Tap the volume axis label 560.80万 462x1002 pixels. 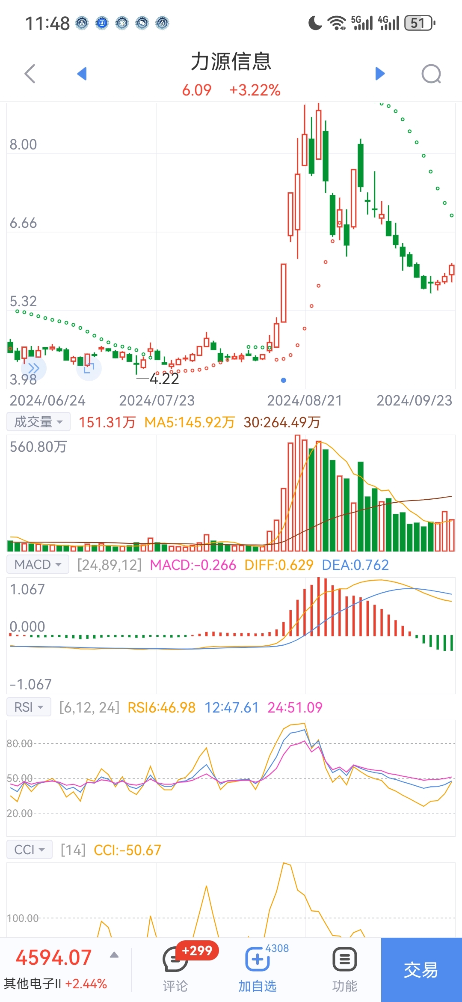click(38, 447)
